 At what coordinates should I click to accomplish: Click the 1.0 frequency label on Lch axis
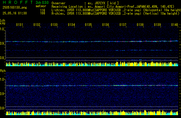click(x=2, y=29)
